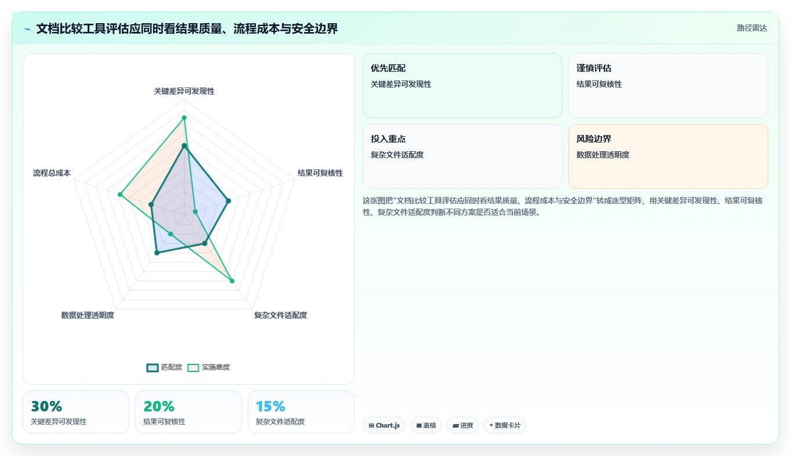Click the lightning icon beside the title
Viewport: 791px width, 456px height.
point(28,29)
